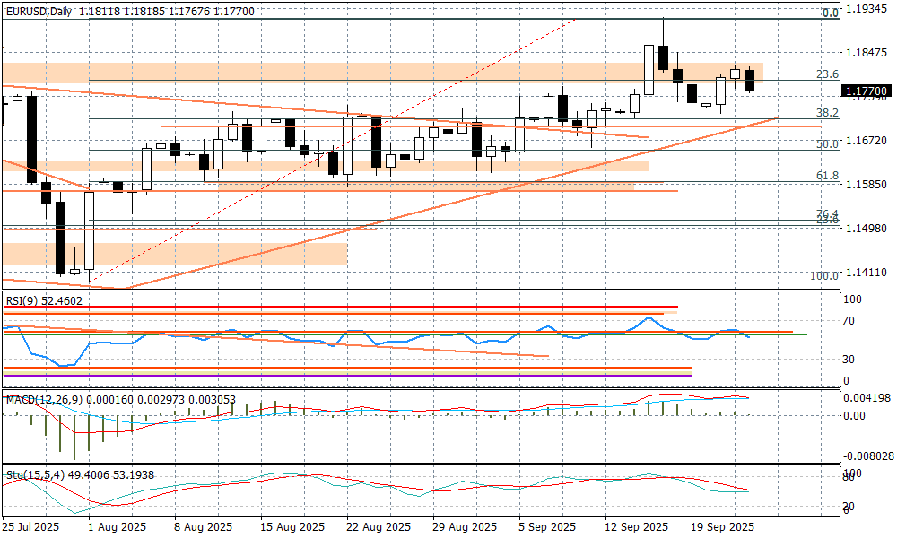Click the 0.0 Fibonacci level label
897x538 pixels.
click(831, 13)
